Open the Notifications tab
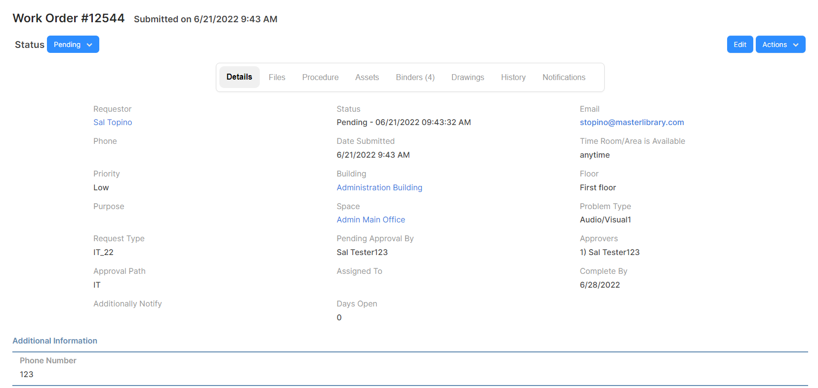Screen dimensions: 818x388 (x=564, y=77)
